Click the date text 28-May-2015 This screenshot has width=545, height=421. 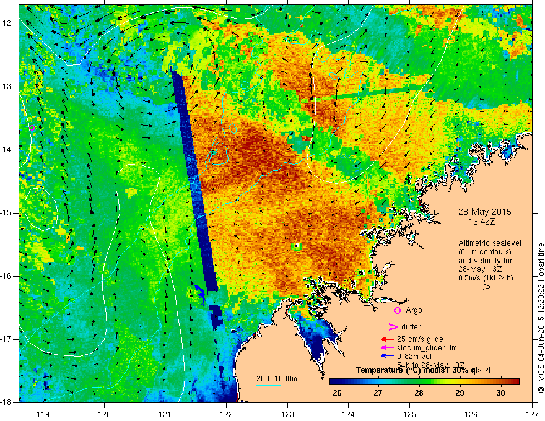point(484,212)
